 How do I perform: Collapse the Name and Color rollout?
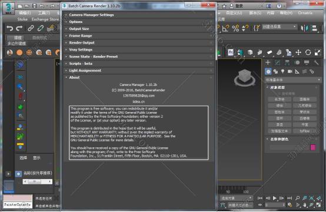click(292, 139)
